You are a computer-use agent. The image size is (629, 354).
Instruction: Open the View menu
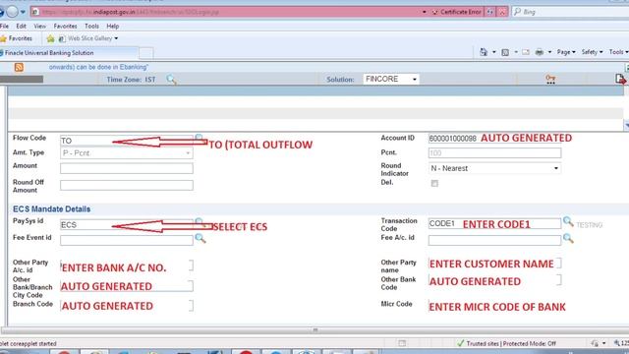39,27
